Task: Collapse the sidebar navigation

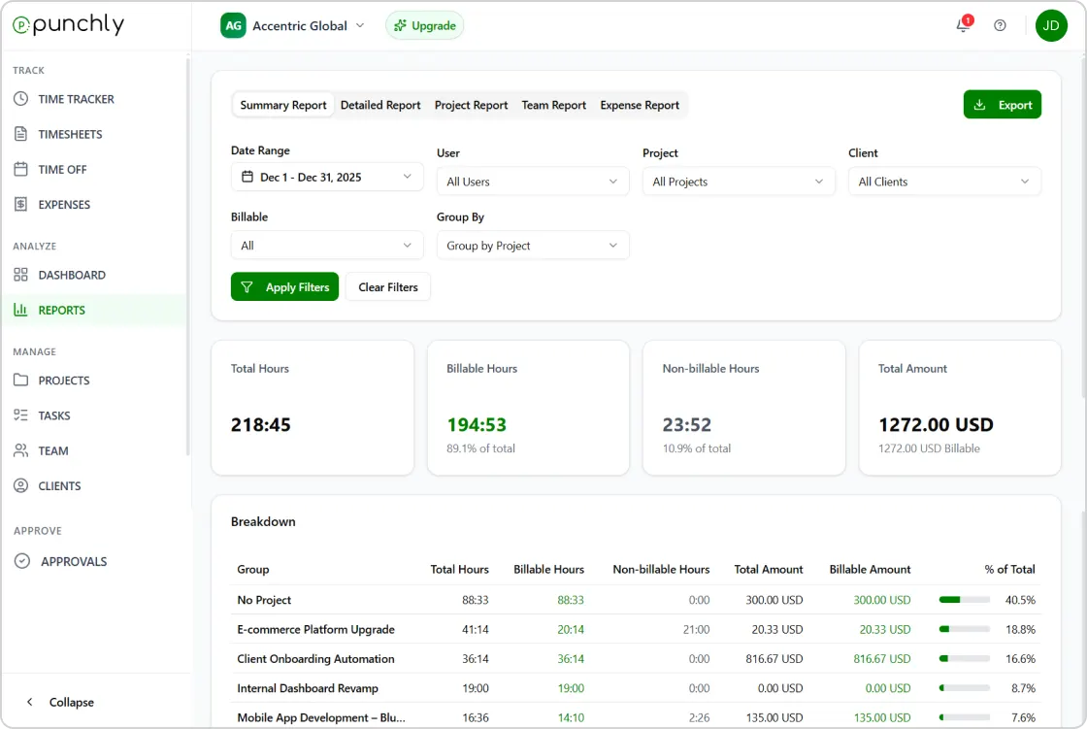Action: click(60, 702)
